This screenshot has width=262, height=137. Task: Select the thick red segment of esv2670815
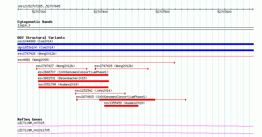click(127, 100)
